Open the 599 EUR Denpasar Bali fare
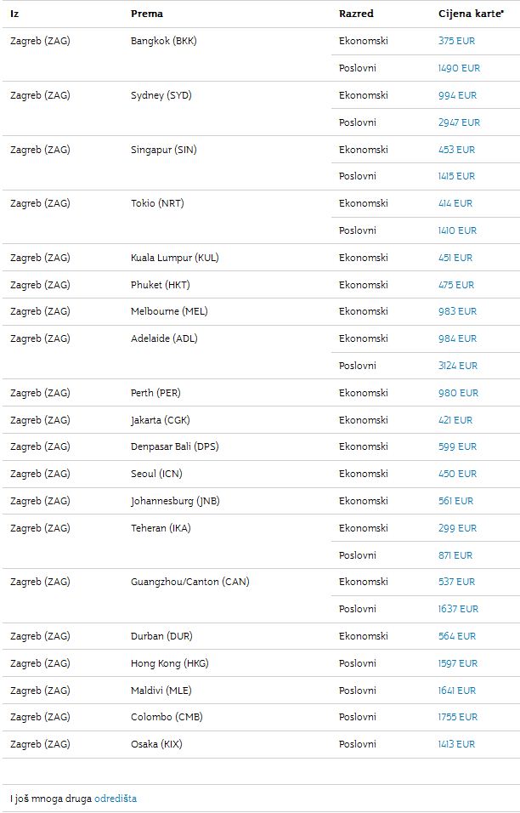Viewport: 520px width, 813px height. coord(457,446)
